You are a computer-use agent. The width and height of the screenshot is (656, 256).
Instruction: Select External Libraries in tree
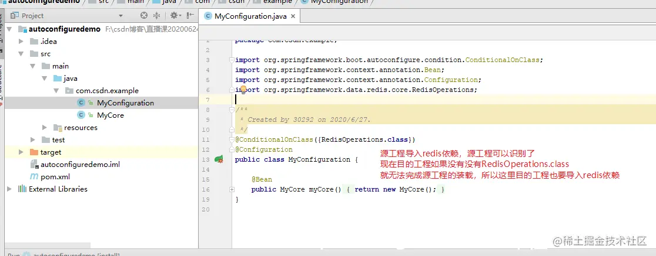pyautogui.click(x=58, y=189)
